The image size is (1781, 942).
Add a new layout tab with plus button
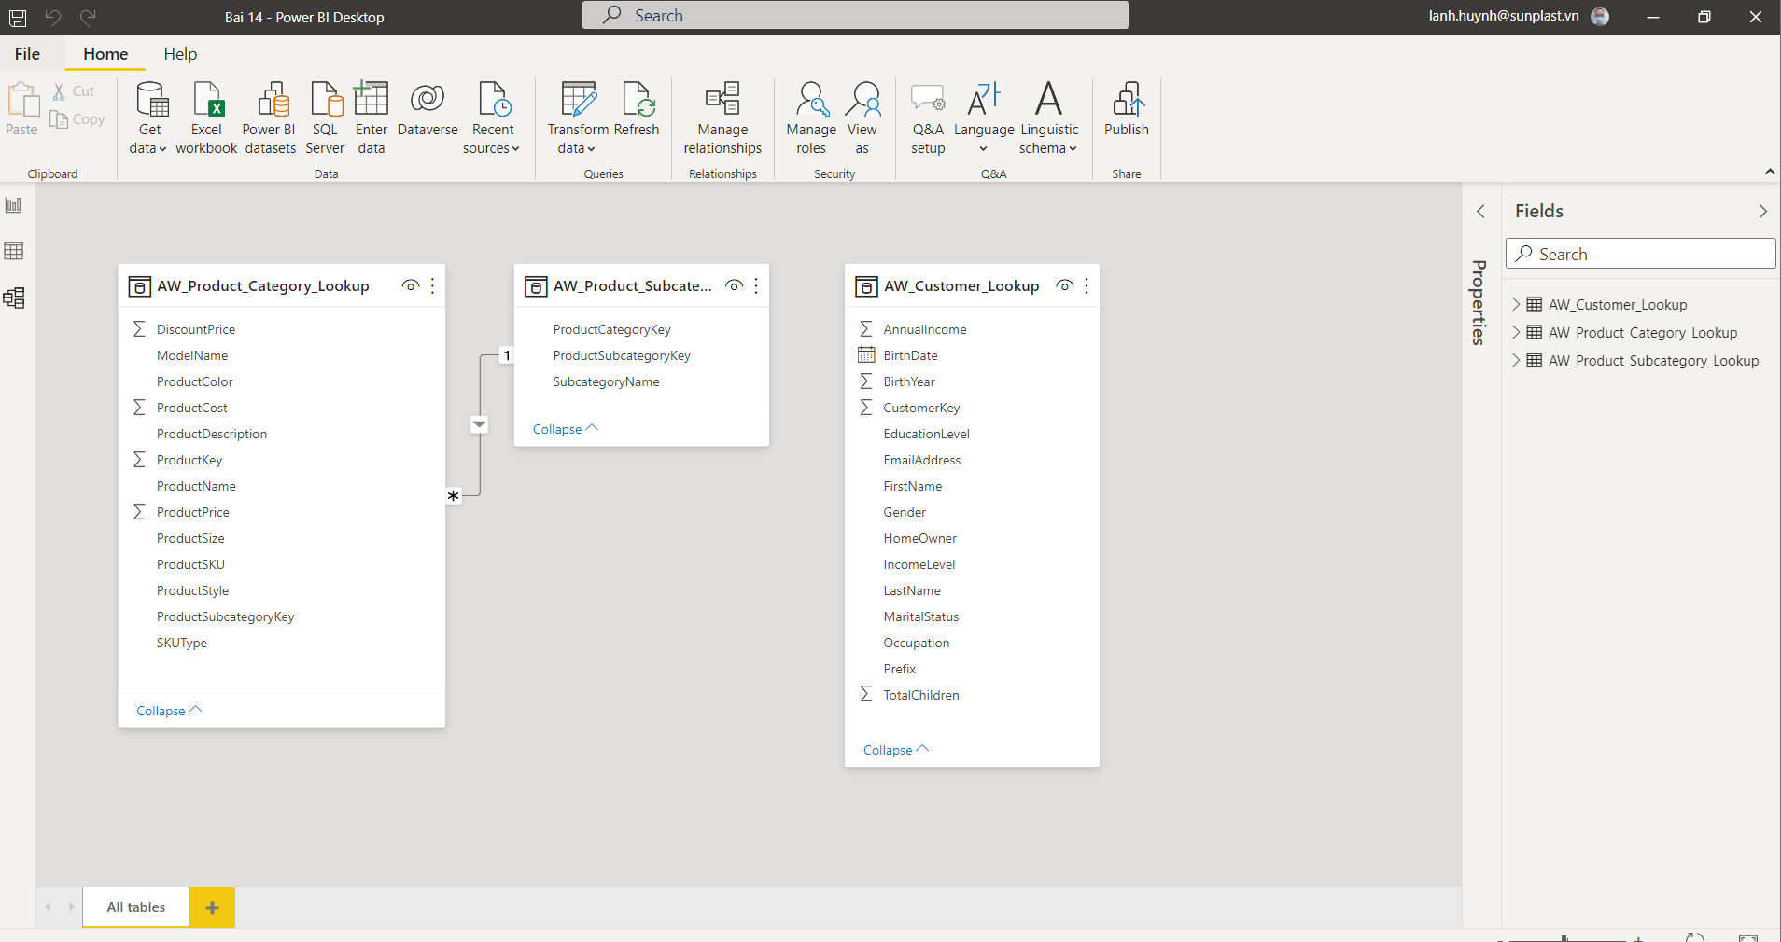pyautogui.click(x=212, y=907)
